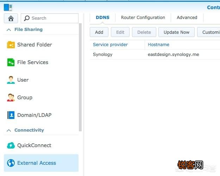Open the Router Configuration tab

(143, 18)
